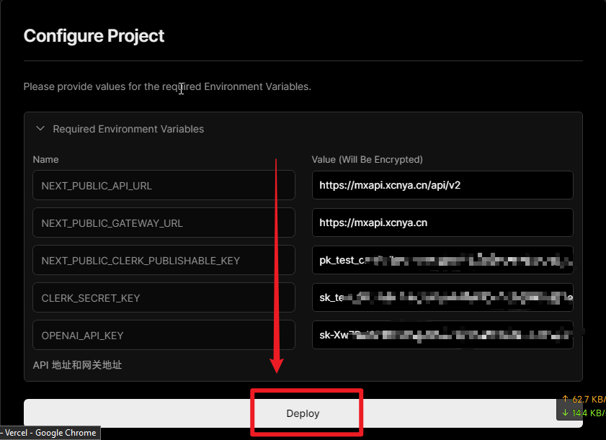Select the NEXT_PUBLIC_API_URL name field

(x=164, y=185)
